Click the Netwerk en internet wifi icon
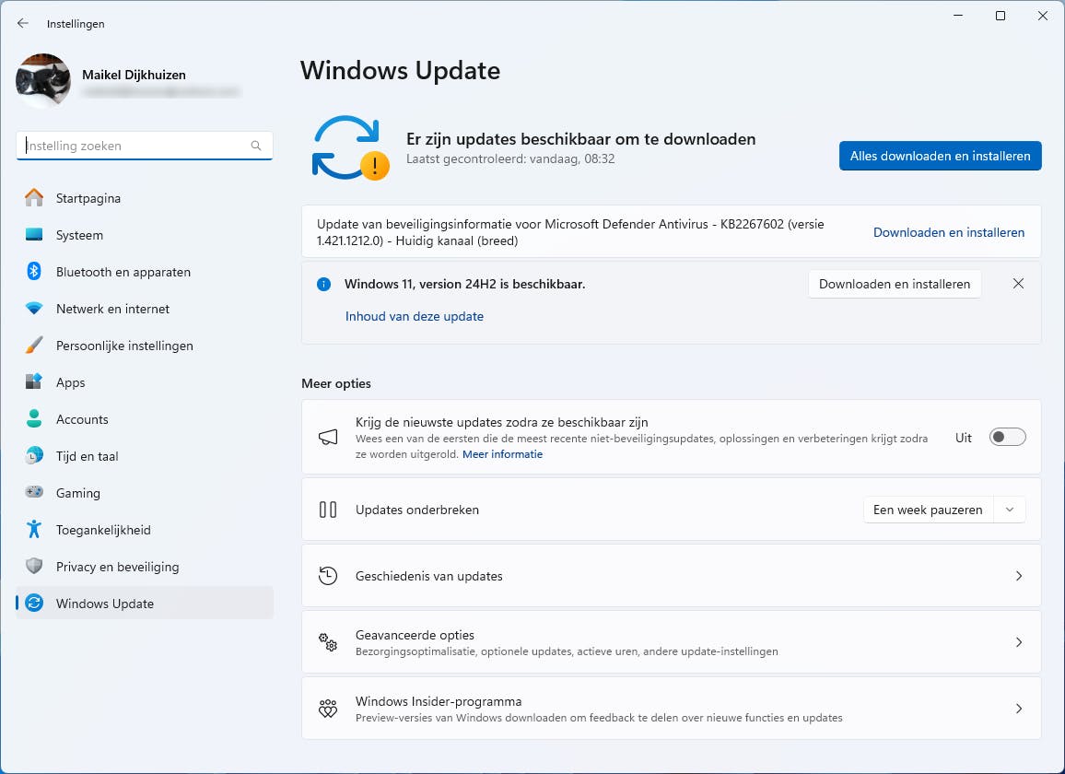Viewport: 1065px width, 774px height. 34,309
